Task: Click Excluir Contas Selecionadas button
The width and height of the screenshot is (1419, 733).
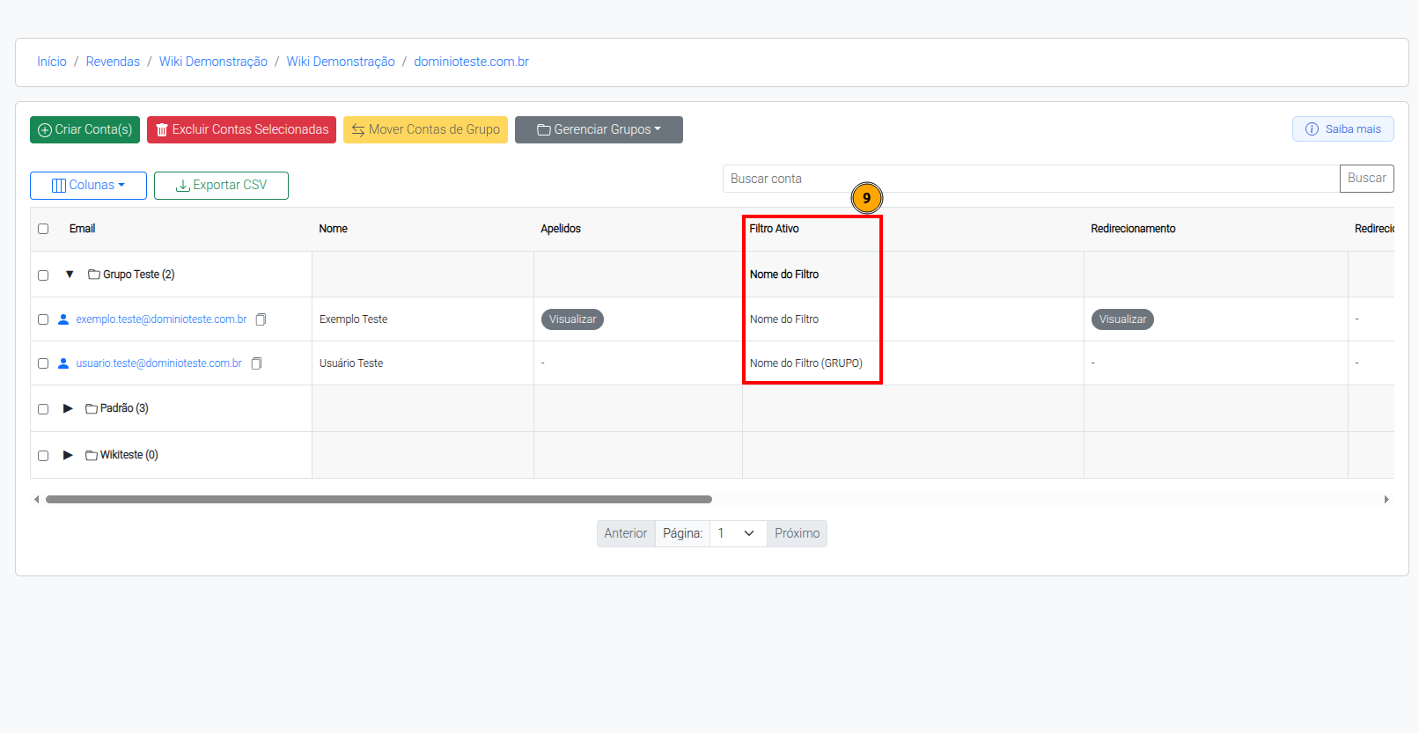Action: [x=241, y=129]
